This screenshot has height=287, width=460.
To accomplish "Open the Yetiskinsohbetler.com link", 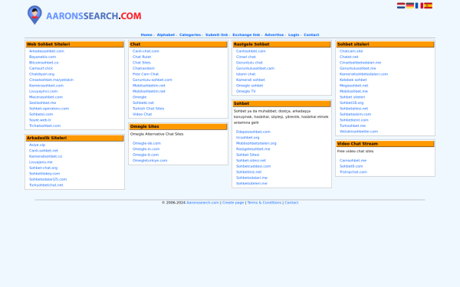I will click(x=359, y=132).
